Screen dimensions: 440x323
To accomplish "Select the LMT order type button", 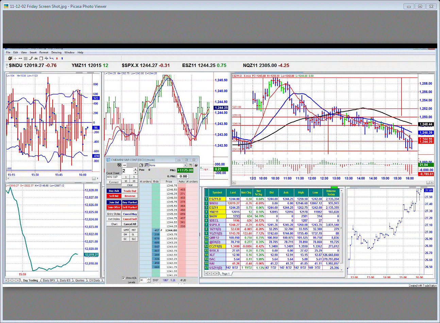I will click(125, 230).
